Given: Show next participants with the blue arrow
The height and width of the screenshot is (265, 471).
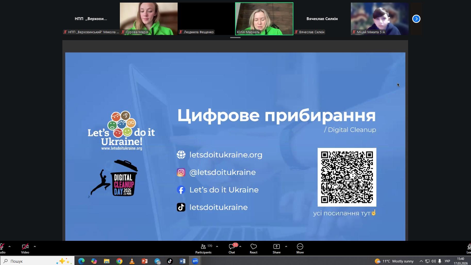Looking at the screenshot, I should click(x=416, y=19).
